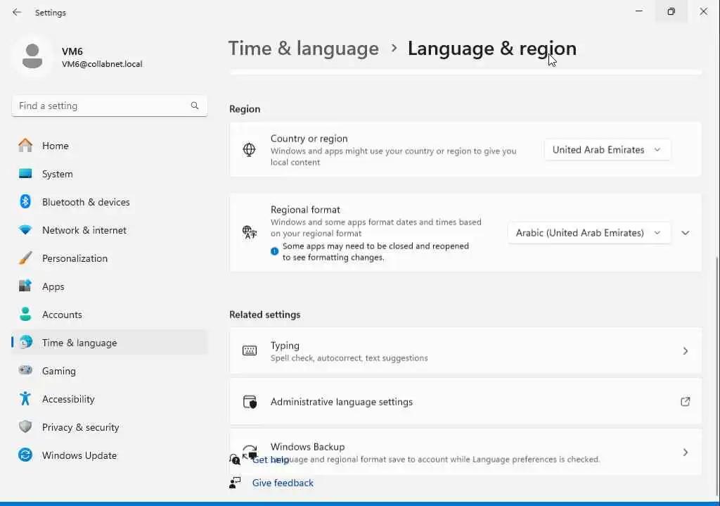
Task: Open the System settings page
Action: (x=109, y=174)
